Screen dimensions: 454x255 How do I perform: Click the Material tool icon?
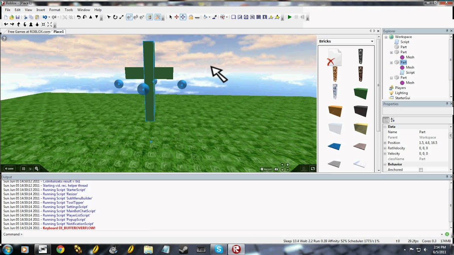coord(222,17)
